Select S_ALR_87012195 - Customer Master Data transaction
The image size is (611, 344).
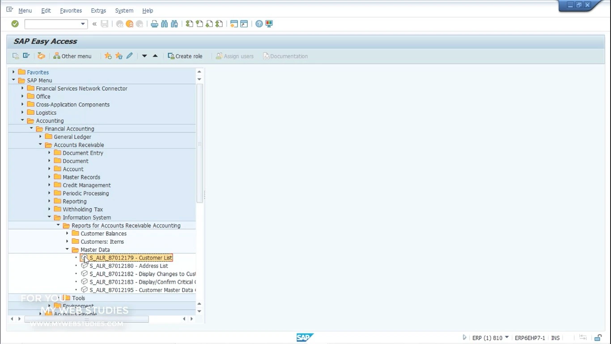(143, 290)
